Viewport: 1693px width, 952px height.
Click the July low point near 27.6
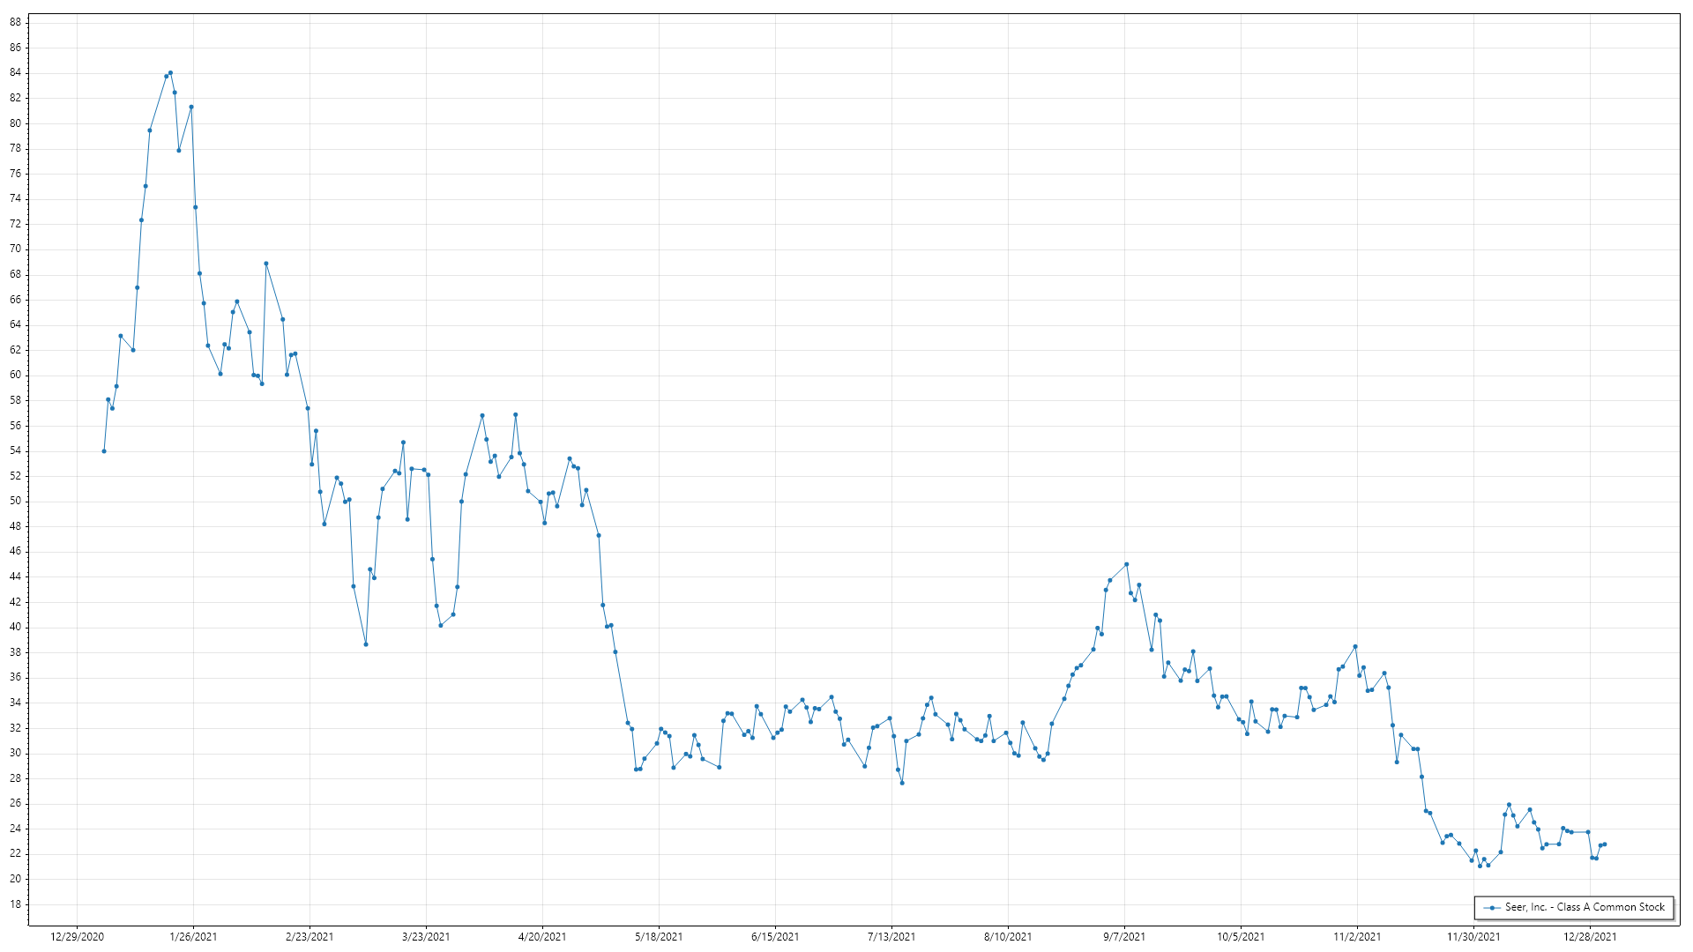(x=902, y=783)
